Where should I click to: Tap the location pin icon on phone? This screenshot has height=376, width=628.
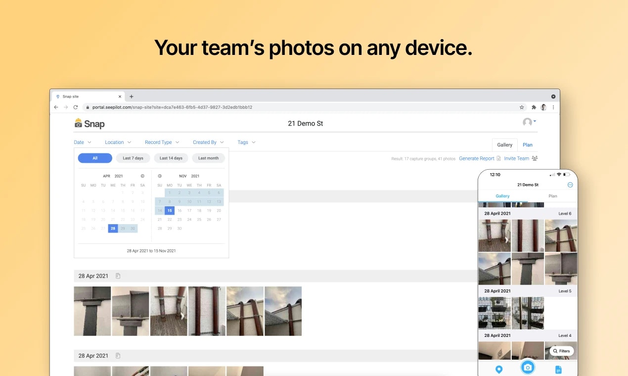pyautogui.click(x=499, y=370)
